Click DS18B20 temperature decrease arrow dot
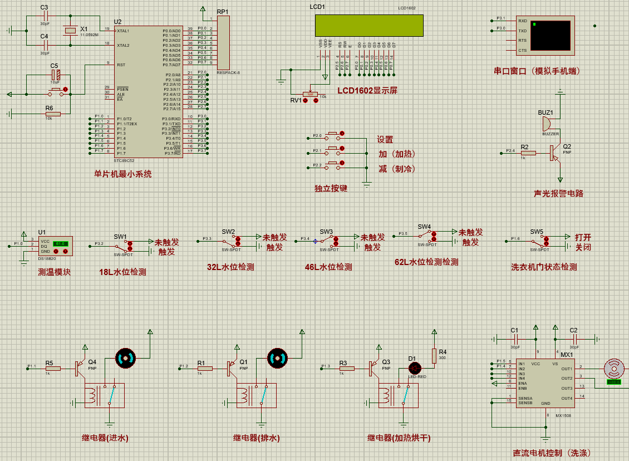The height and width of the screenshot is (461, 629). 56,252
